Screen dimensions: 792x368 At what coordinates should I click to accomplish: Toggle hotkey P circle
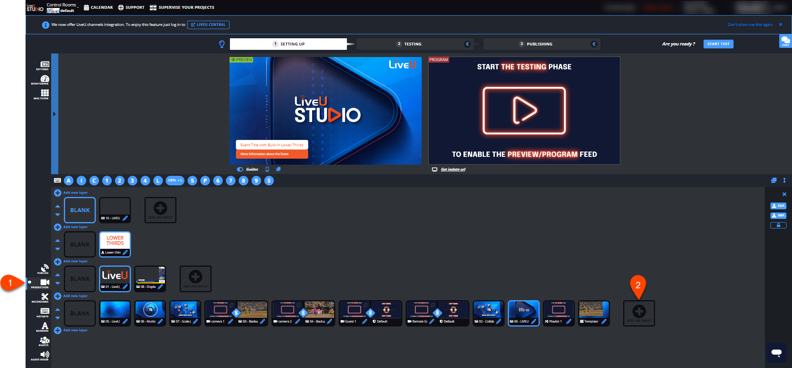click(x=205, y=181)
